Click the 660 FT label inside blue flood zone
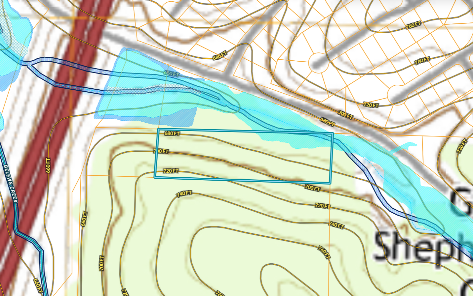 (x=171, y=74)
